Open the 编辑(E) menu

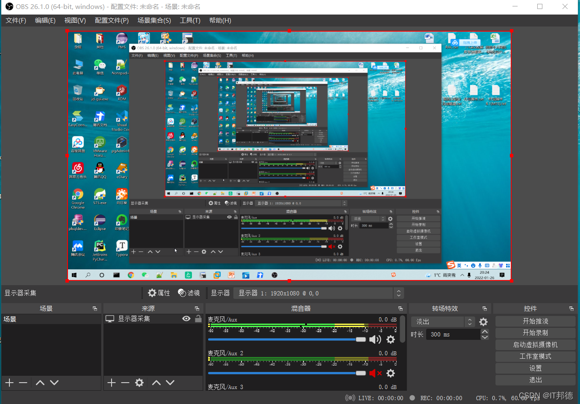click(45, 21)
